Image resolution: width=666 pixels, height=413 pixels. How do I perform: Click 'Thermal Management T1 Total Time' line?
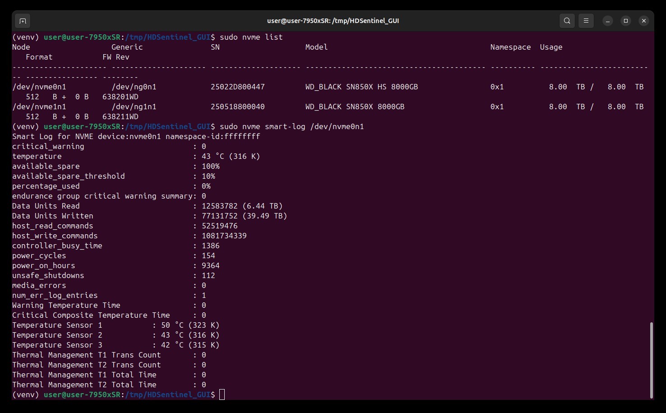(109, 375)
